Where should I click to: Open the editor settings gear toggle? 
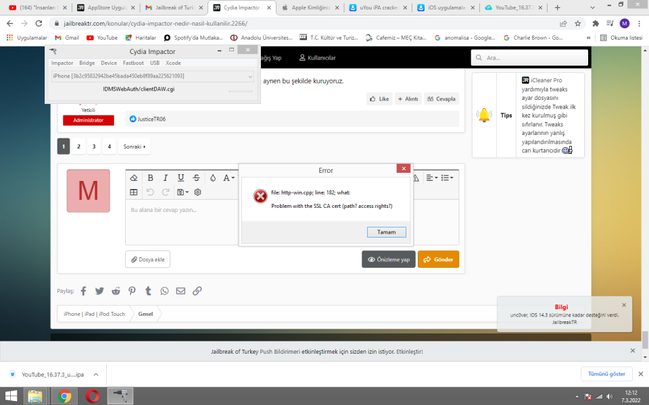point(197,192)
